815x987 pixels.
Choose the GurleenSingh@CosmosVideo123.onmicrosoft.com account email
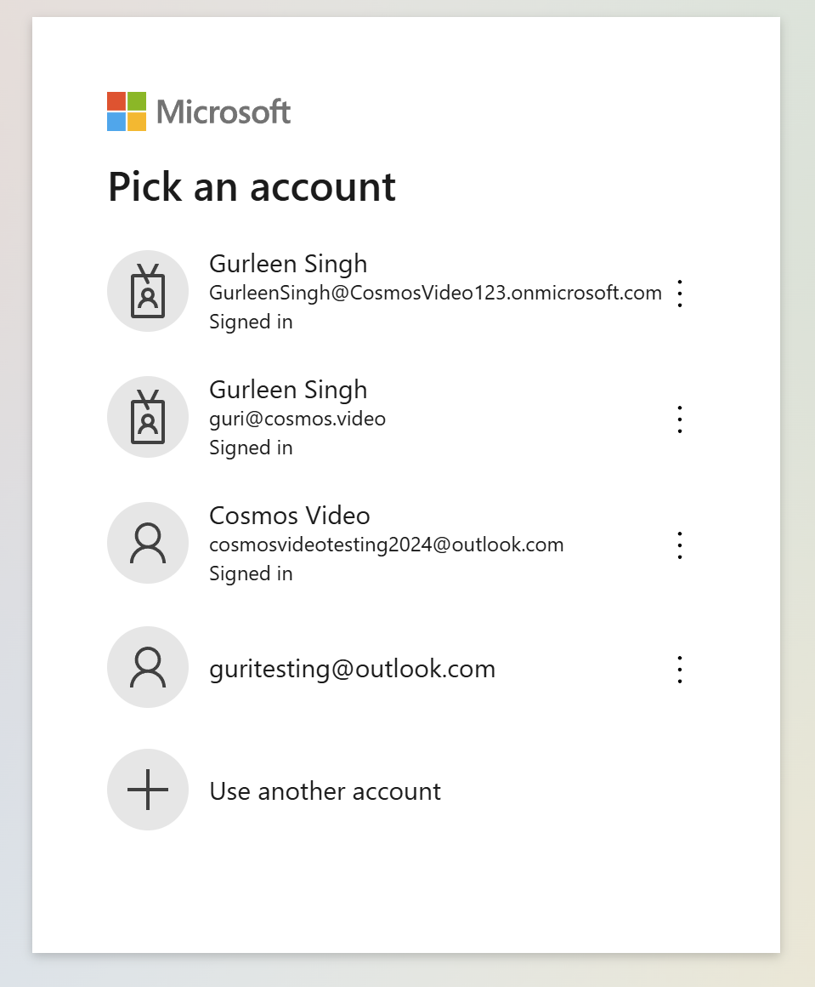[435, 294]
